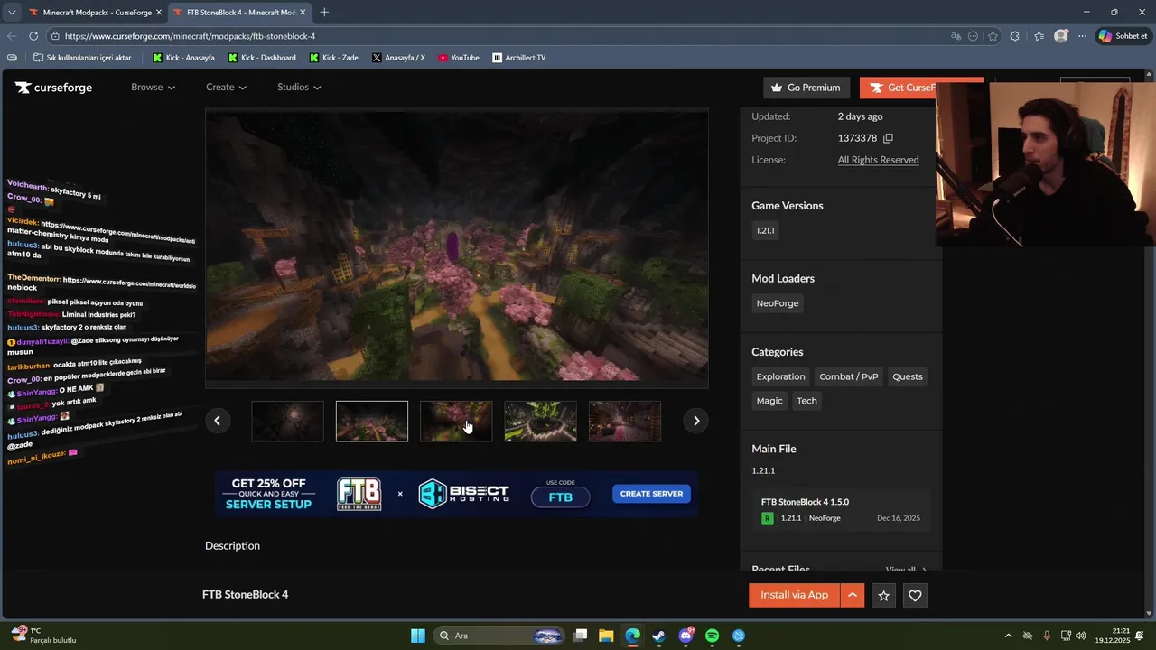Select the fourth green arena thumbnail

(540, 421)
